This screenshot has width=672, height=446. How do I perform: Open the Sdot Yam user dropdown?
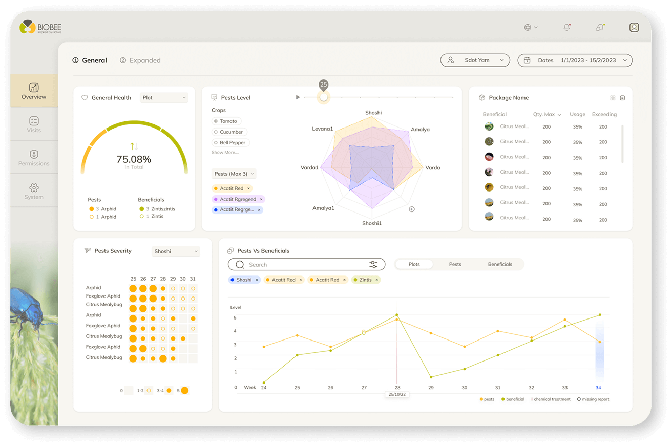(x=475, y=60)
